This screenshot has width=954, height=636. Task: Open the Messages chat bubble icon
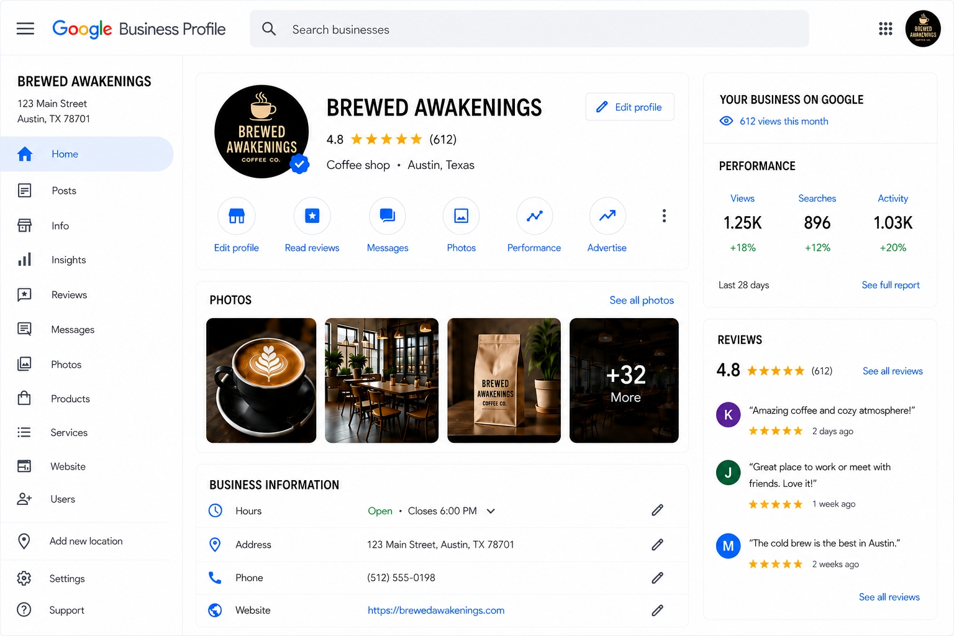(388, 216)
